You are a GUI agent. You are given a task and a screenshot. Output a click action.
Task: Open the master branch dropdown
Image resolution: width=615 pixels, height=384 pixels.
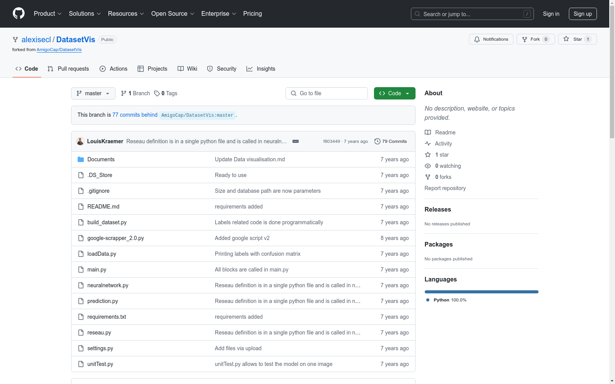tap(93, 93)
